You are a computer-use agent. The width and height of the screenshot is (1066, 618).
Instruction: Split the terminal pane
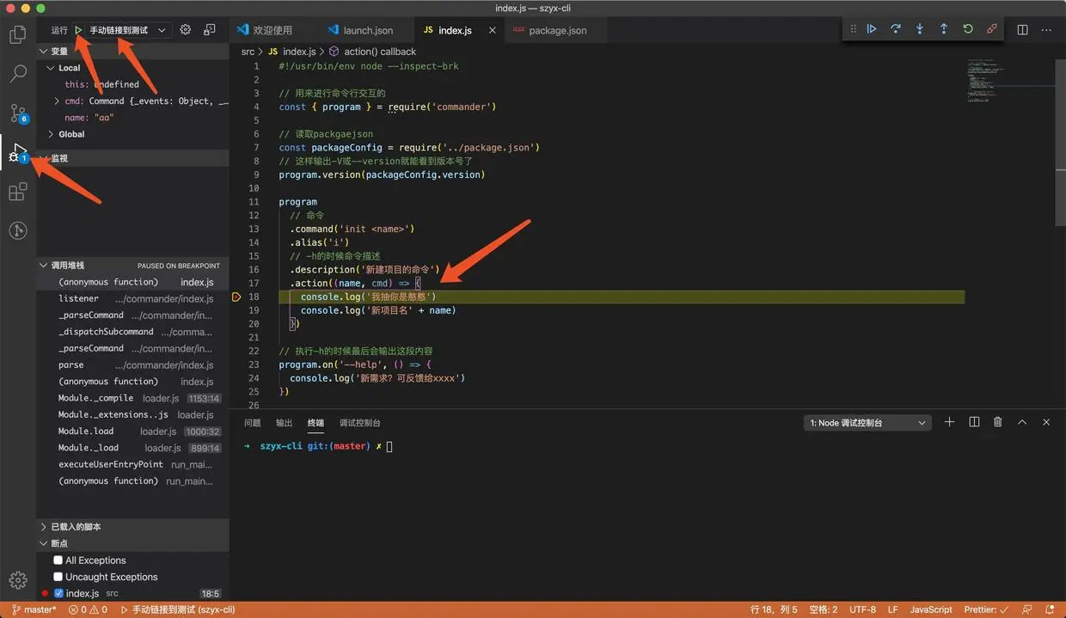[x=974, y=422]
